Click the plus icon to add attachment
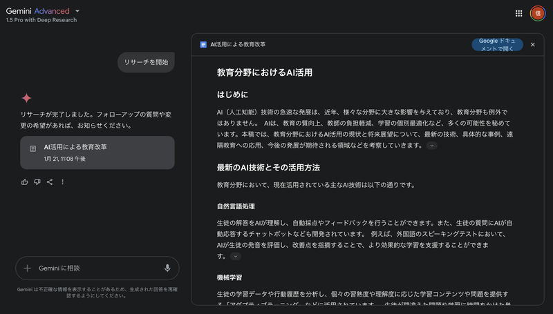The width and height of the screenshot is (553, 314). 28,268
